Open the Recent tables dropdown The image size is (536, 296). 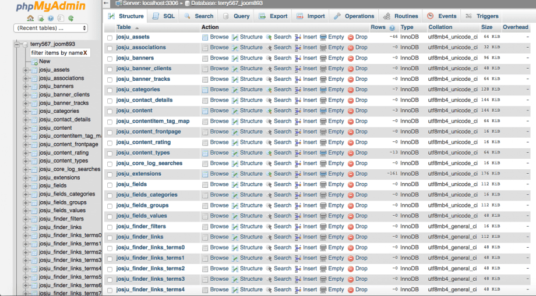(51, 28)
